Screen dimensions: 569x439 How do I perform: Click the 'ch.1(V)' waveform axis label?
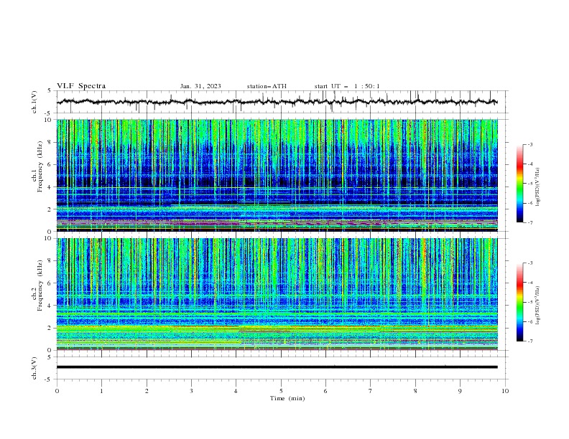point(34,102)
